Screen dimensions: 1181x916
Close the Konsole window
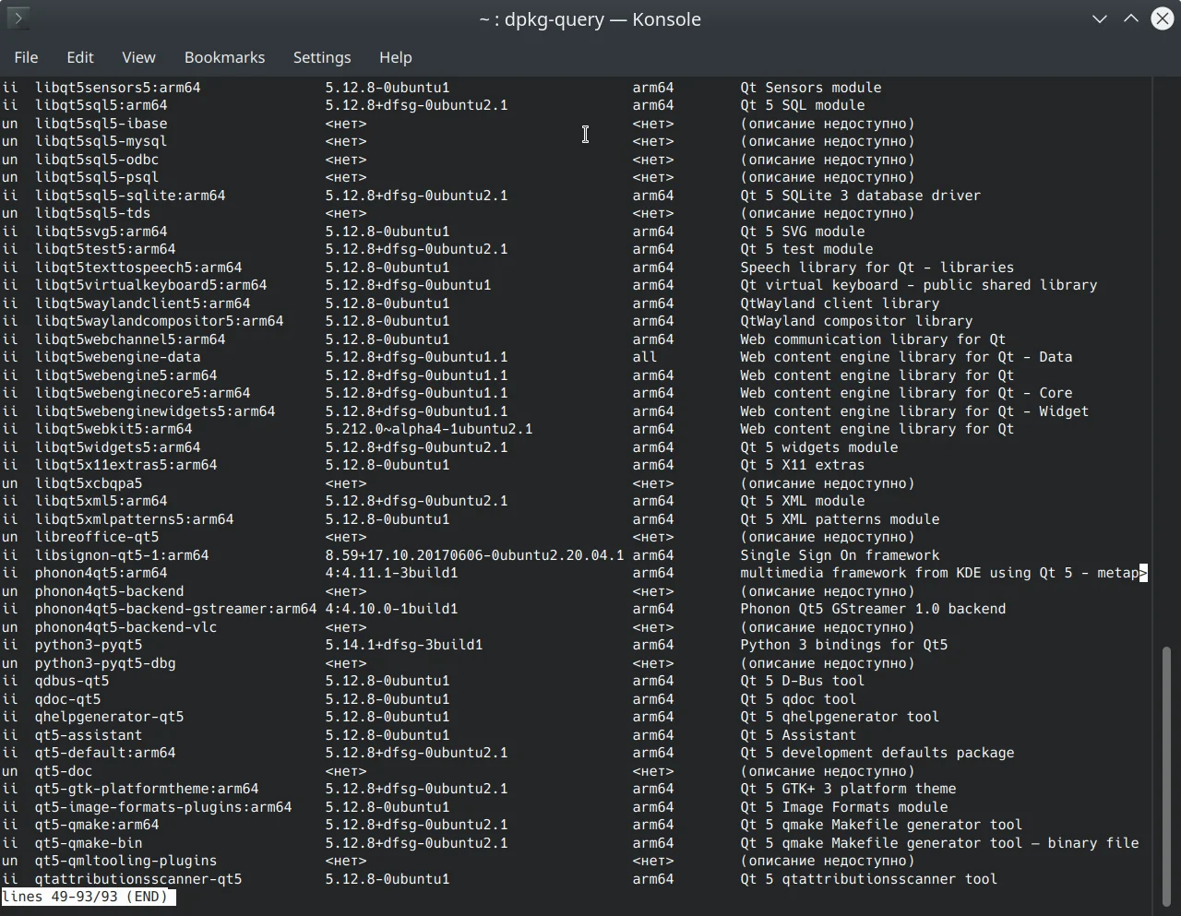[1163, 18]
